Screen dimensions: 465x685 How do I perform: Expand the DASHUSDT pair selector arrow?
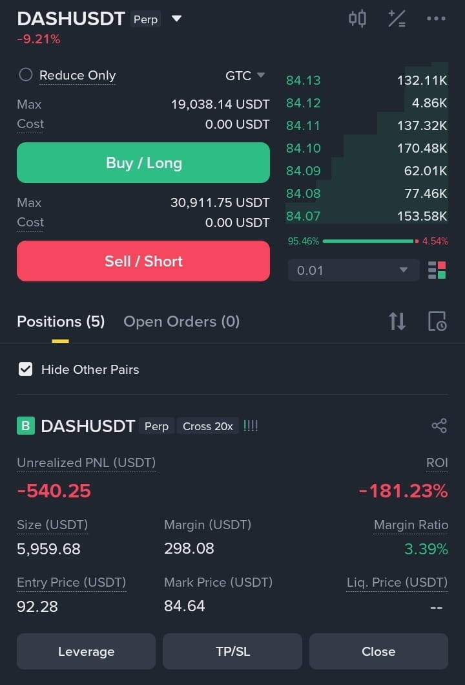(x=176, y=19)
